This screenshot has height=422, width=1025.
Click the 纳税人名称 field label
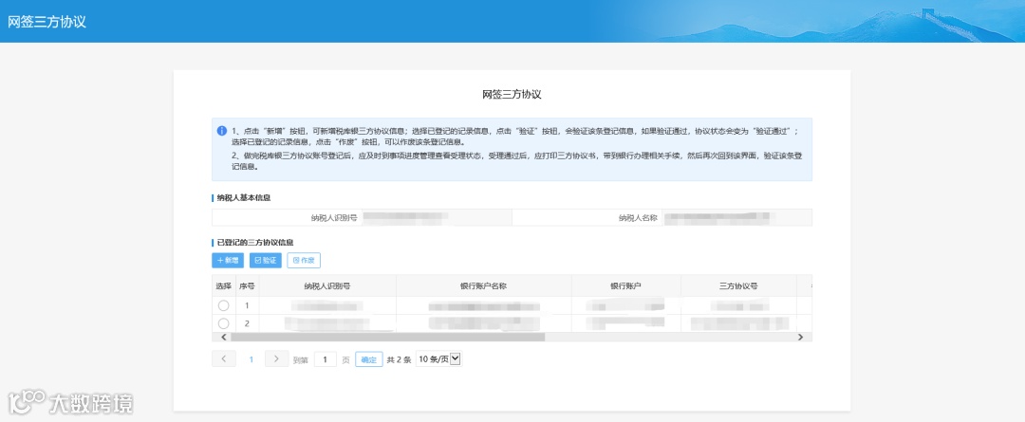pyautogui.click(x=638, y=217)
